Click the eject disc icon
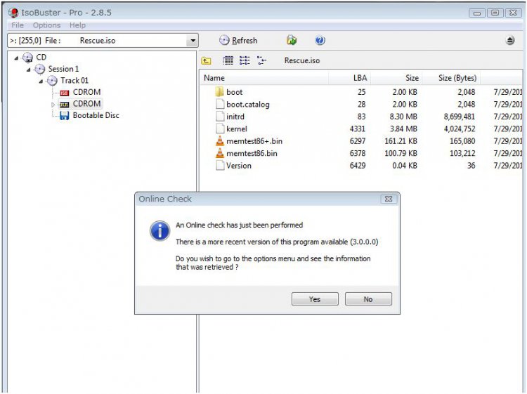 point(510,41)
